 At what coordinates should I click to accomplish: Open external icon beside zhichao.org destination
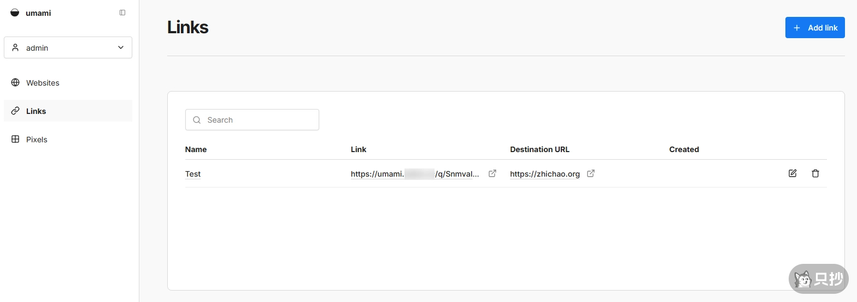coord(591,173)
